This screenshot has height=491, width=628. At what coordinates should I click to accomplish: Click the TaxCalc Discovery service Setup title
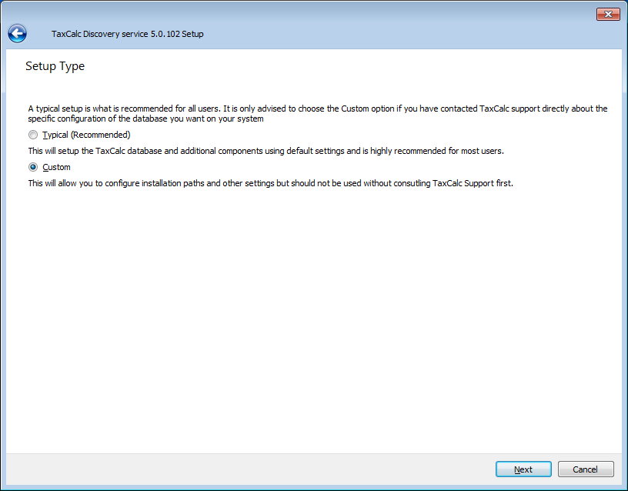tap(127, 34)
